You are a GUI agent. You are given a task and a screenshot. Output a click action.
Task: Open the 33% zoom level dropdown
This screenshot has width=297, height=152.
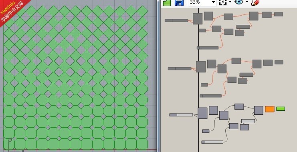213,2
